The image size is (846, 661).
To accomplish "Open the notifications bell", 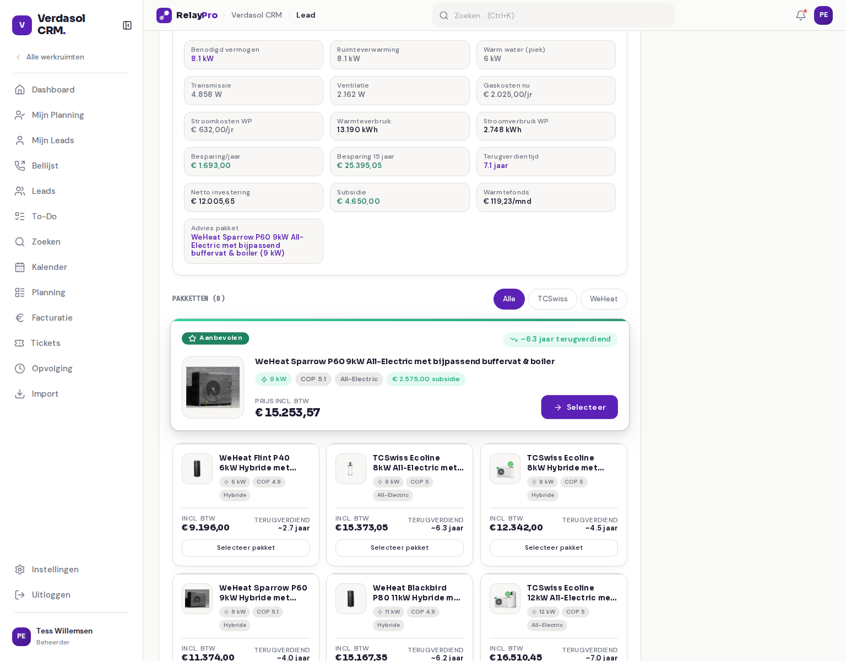I will [x=801, y=15].
